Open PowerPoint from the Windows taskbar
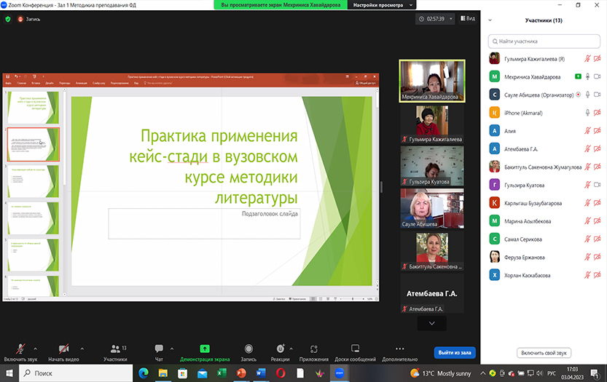The width and height of the screenshot is (607, 382). (x=241, y=373)
